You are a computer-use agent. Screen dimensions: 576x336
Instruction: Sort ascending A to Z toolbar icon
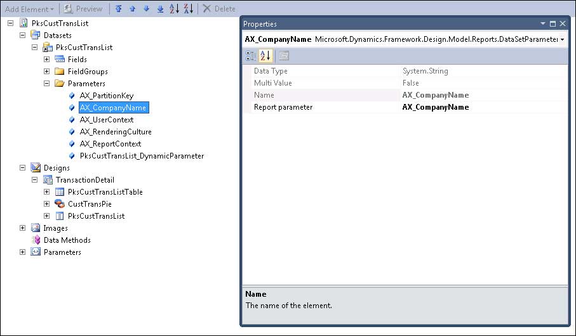coord(175,9)
